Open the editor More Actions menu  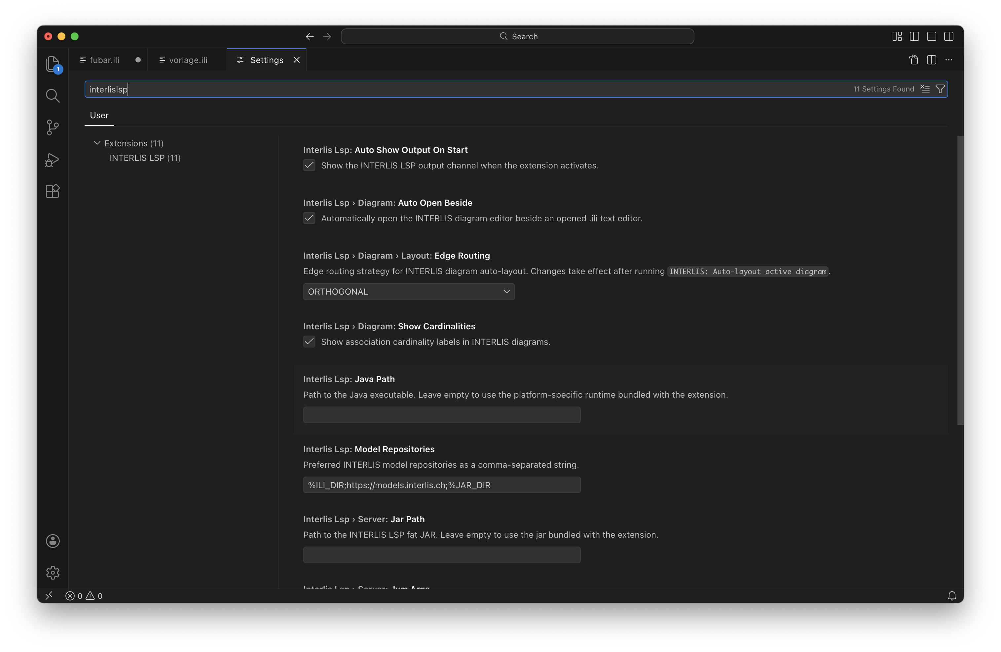[949, 60]
